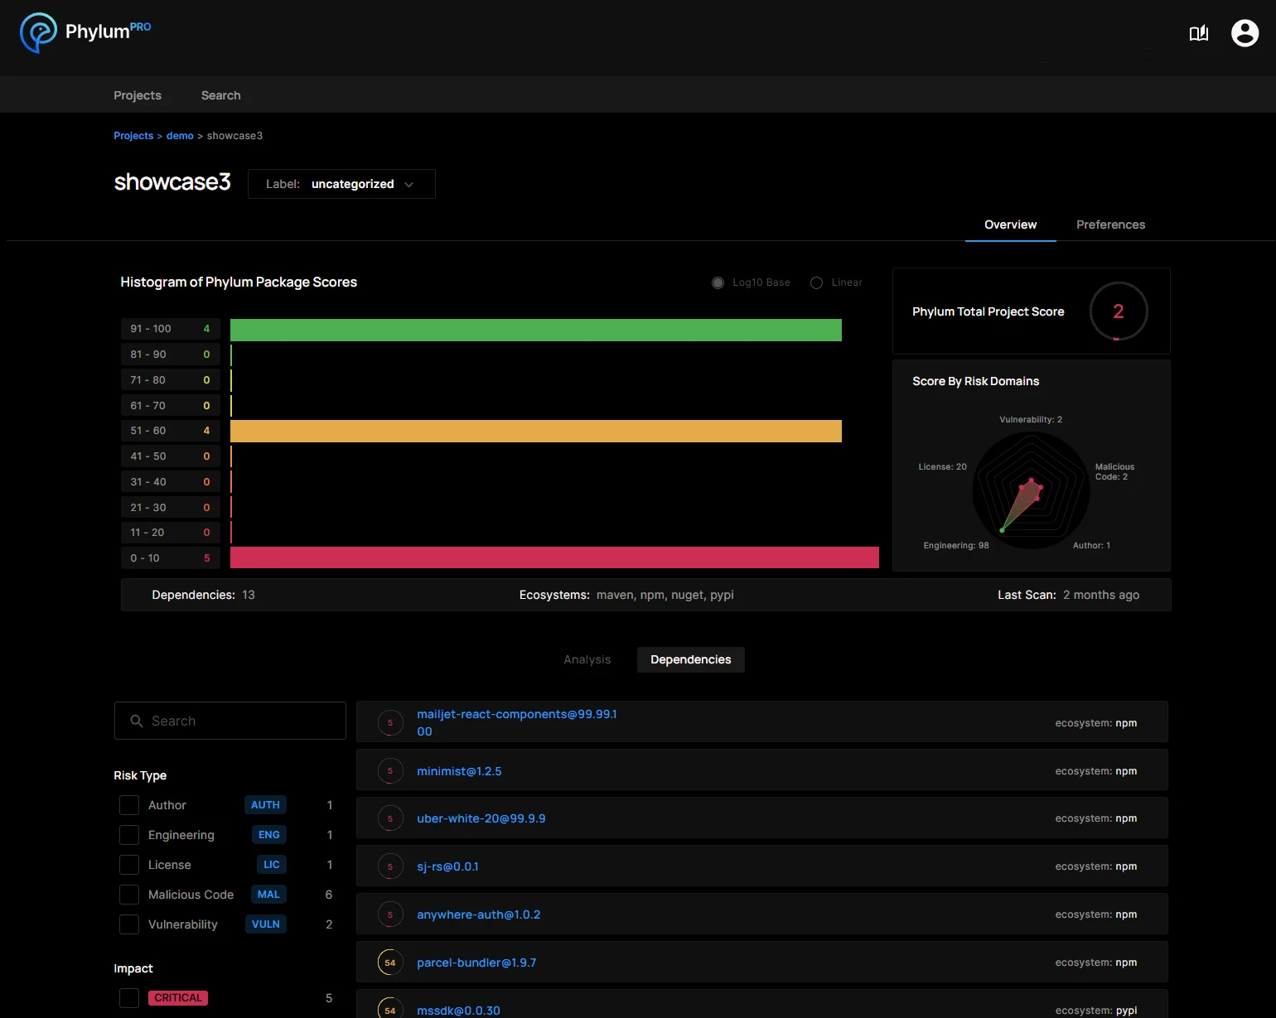Click the MAL risk tag
The image size is (1276, 1018).
click(268, 895)
